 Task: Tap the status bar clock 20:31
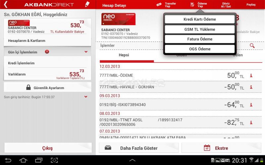tap(239, 160)
